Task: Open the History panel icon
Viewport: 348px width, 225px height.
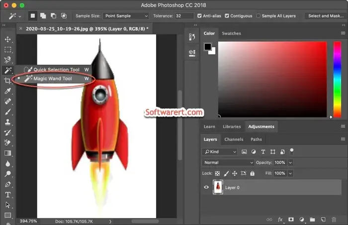Action: click(192, 37)
